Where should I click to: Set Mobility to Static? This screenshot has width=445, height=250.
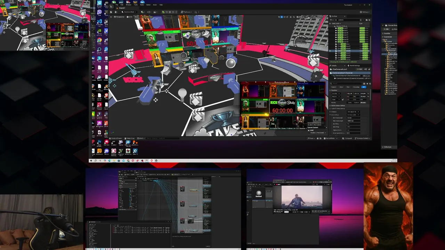pos(349,102)
